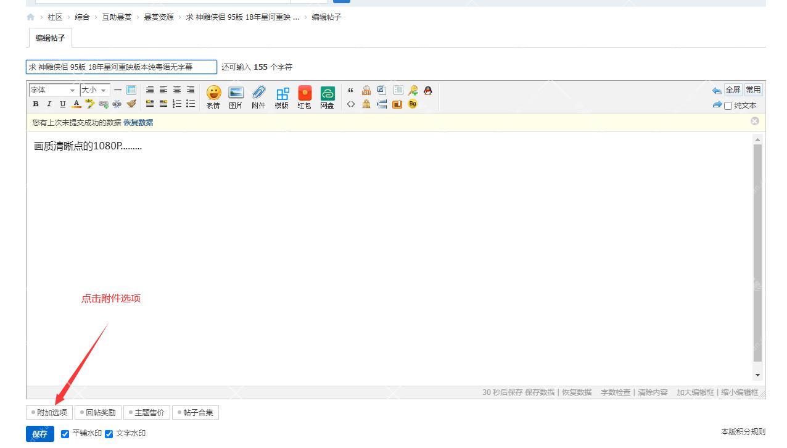Open the 表情 emoticon picker
The height and width of the screenshot is (448, 787).
[x=213, y=97]
